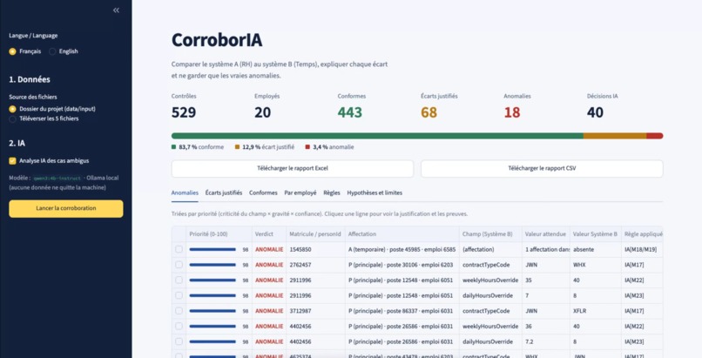This screenshot has height=358, width=702.
Task: Click the Écarts justifiés value 68
Action: click(x=429, y=112)
